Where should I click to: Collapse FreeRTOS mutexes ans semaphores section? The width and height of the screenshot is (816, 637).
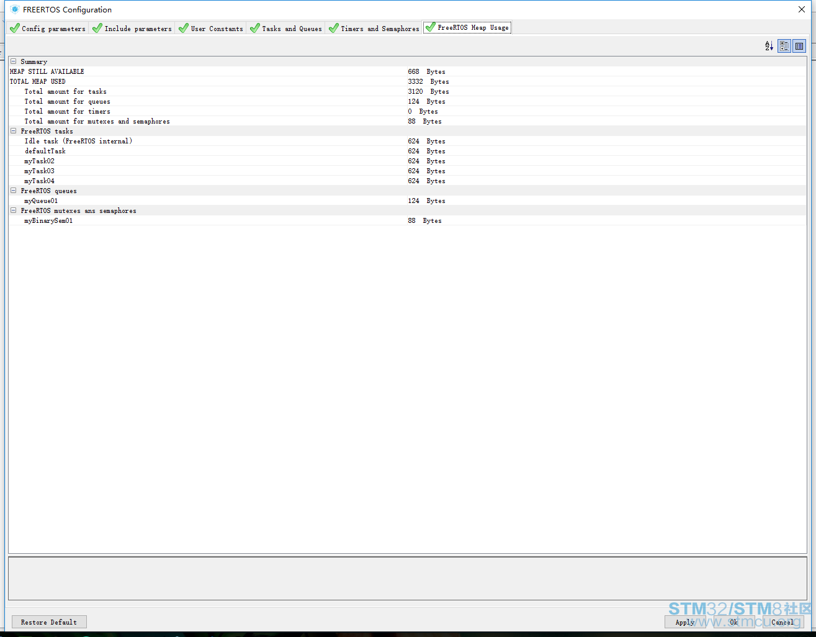coord(14,210)
